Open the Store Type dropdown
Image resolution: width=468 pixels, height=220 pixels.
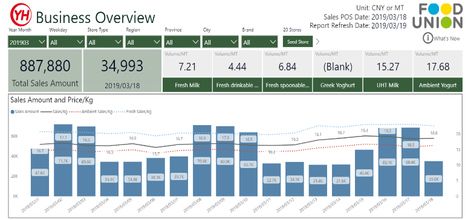[x=105, y=42]
